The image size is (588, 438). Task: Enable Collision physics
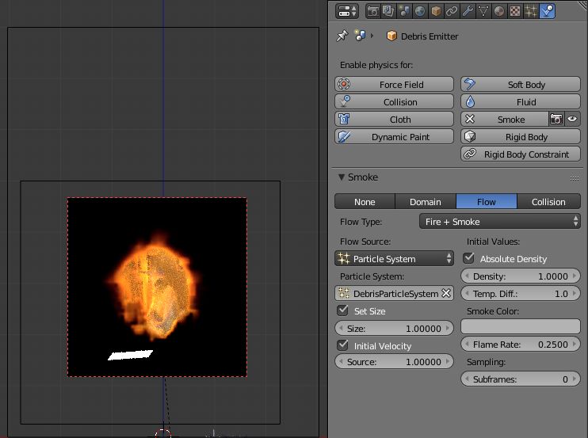394,102
